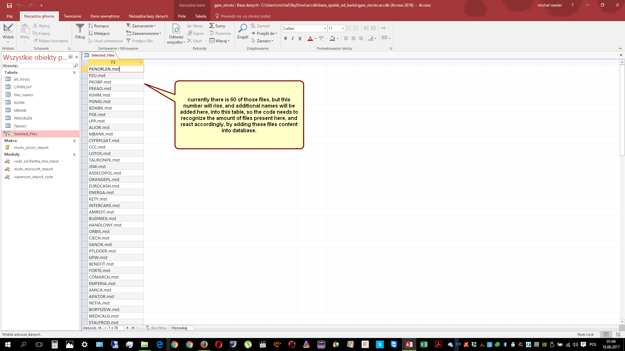Open Zaznaczenie filter dropdown

pyautogui.click(x=141, y=26)
